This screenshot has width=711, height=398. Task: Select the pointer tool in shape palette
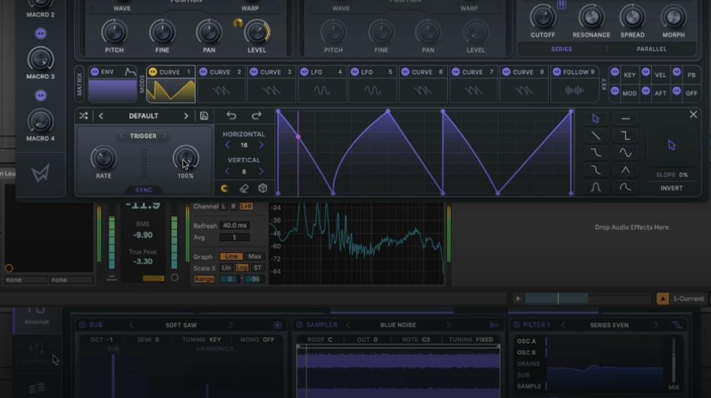tap(595, 119)
